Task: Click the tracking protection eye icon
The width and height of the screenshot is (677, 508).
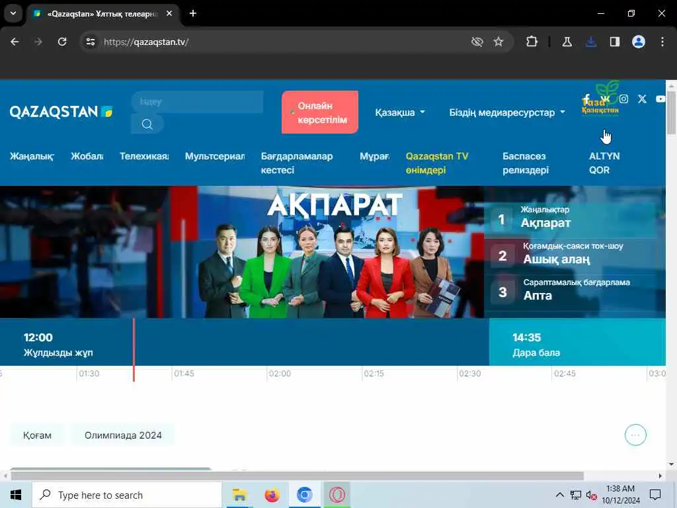Action: point(477,42)
